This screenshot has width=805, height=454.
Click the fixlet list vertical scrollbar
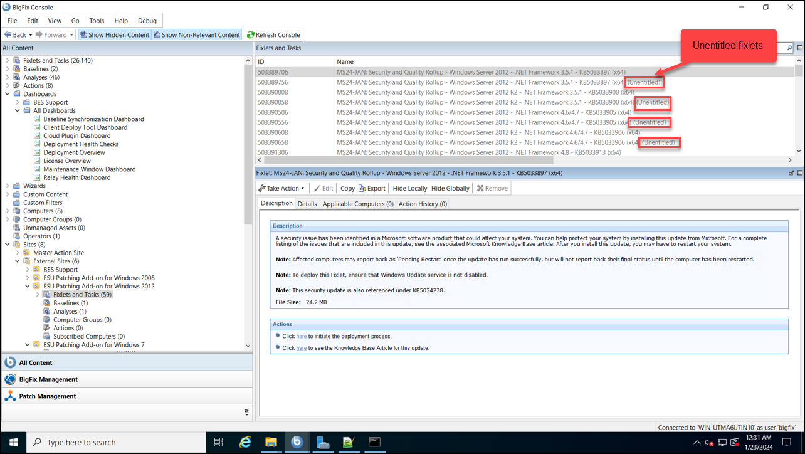coord(799,106)
